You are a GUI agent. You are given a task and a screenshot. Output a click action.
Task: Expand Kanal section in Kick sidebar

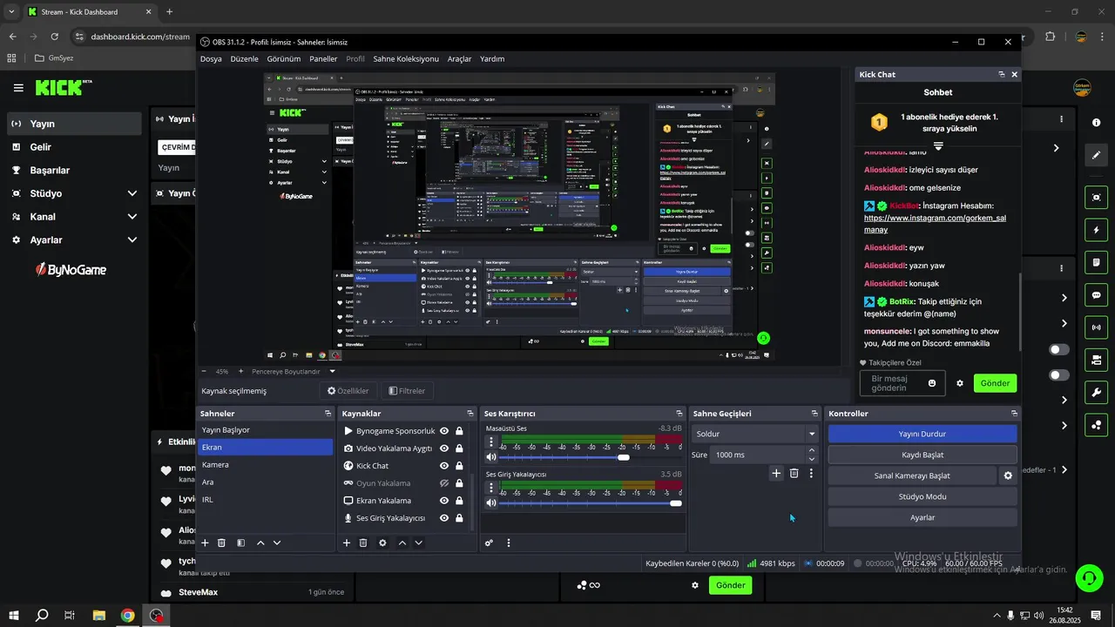coord(132,217)
